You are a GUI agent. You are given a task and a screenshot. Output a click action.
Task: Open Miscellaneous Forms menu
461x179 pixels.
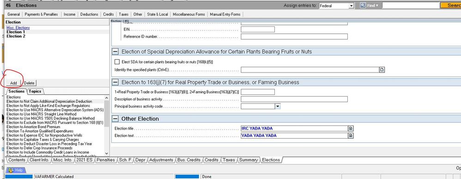pyautogui.click(x=189, y=14)
